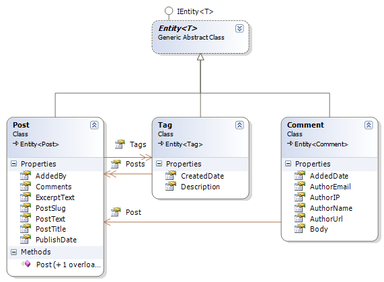The height and width of the screenshot is (282, 384).
Task: Click the IEntity<T> interface lollipop circle
Action: [x=169, y=11]
